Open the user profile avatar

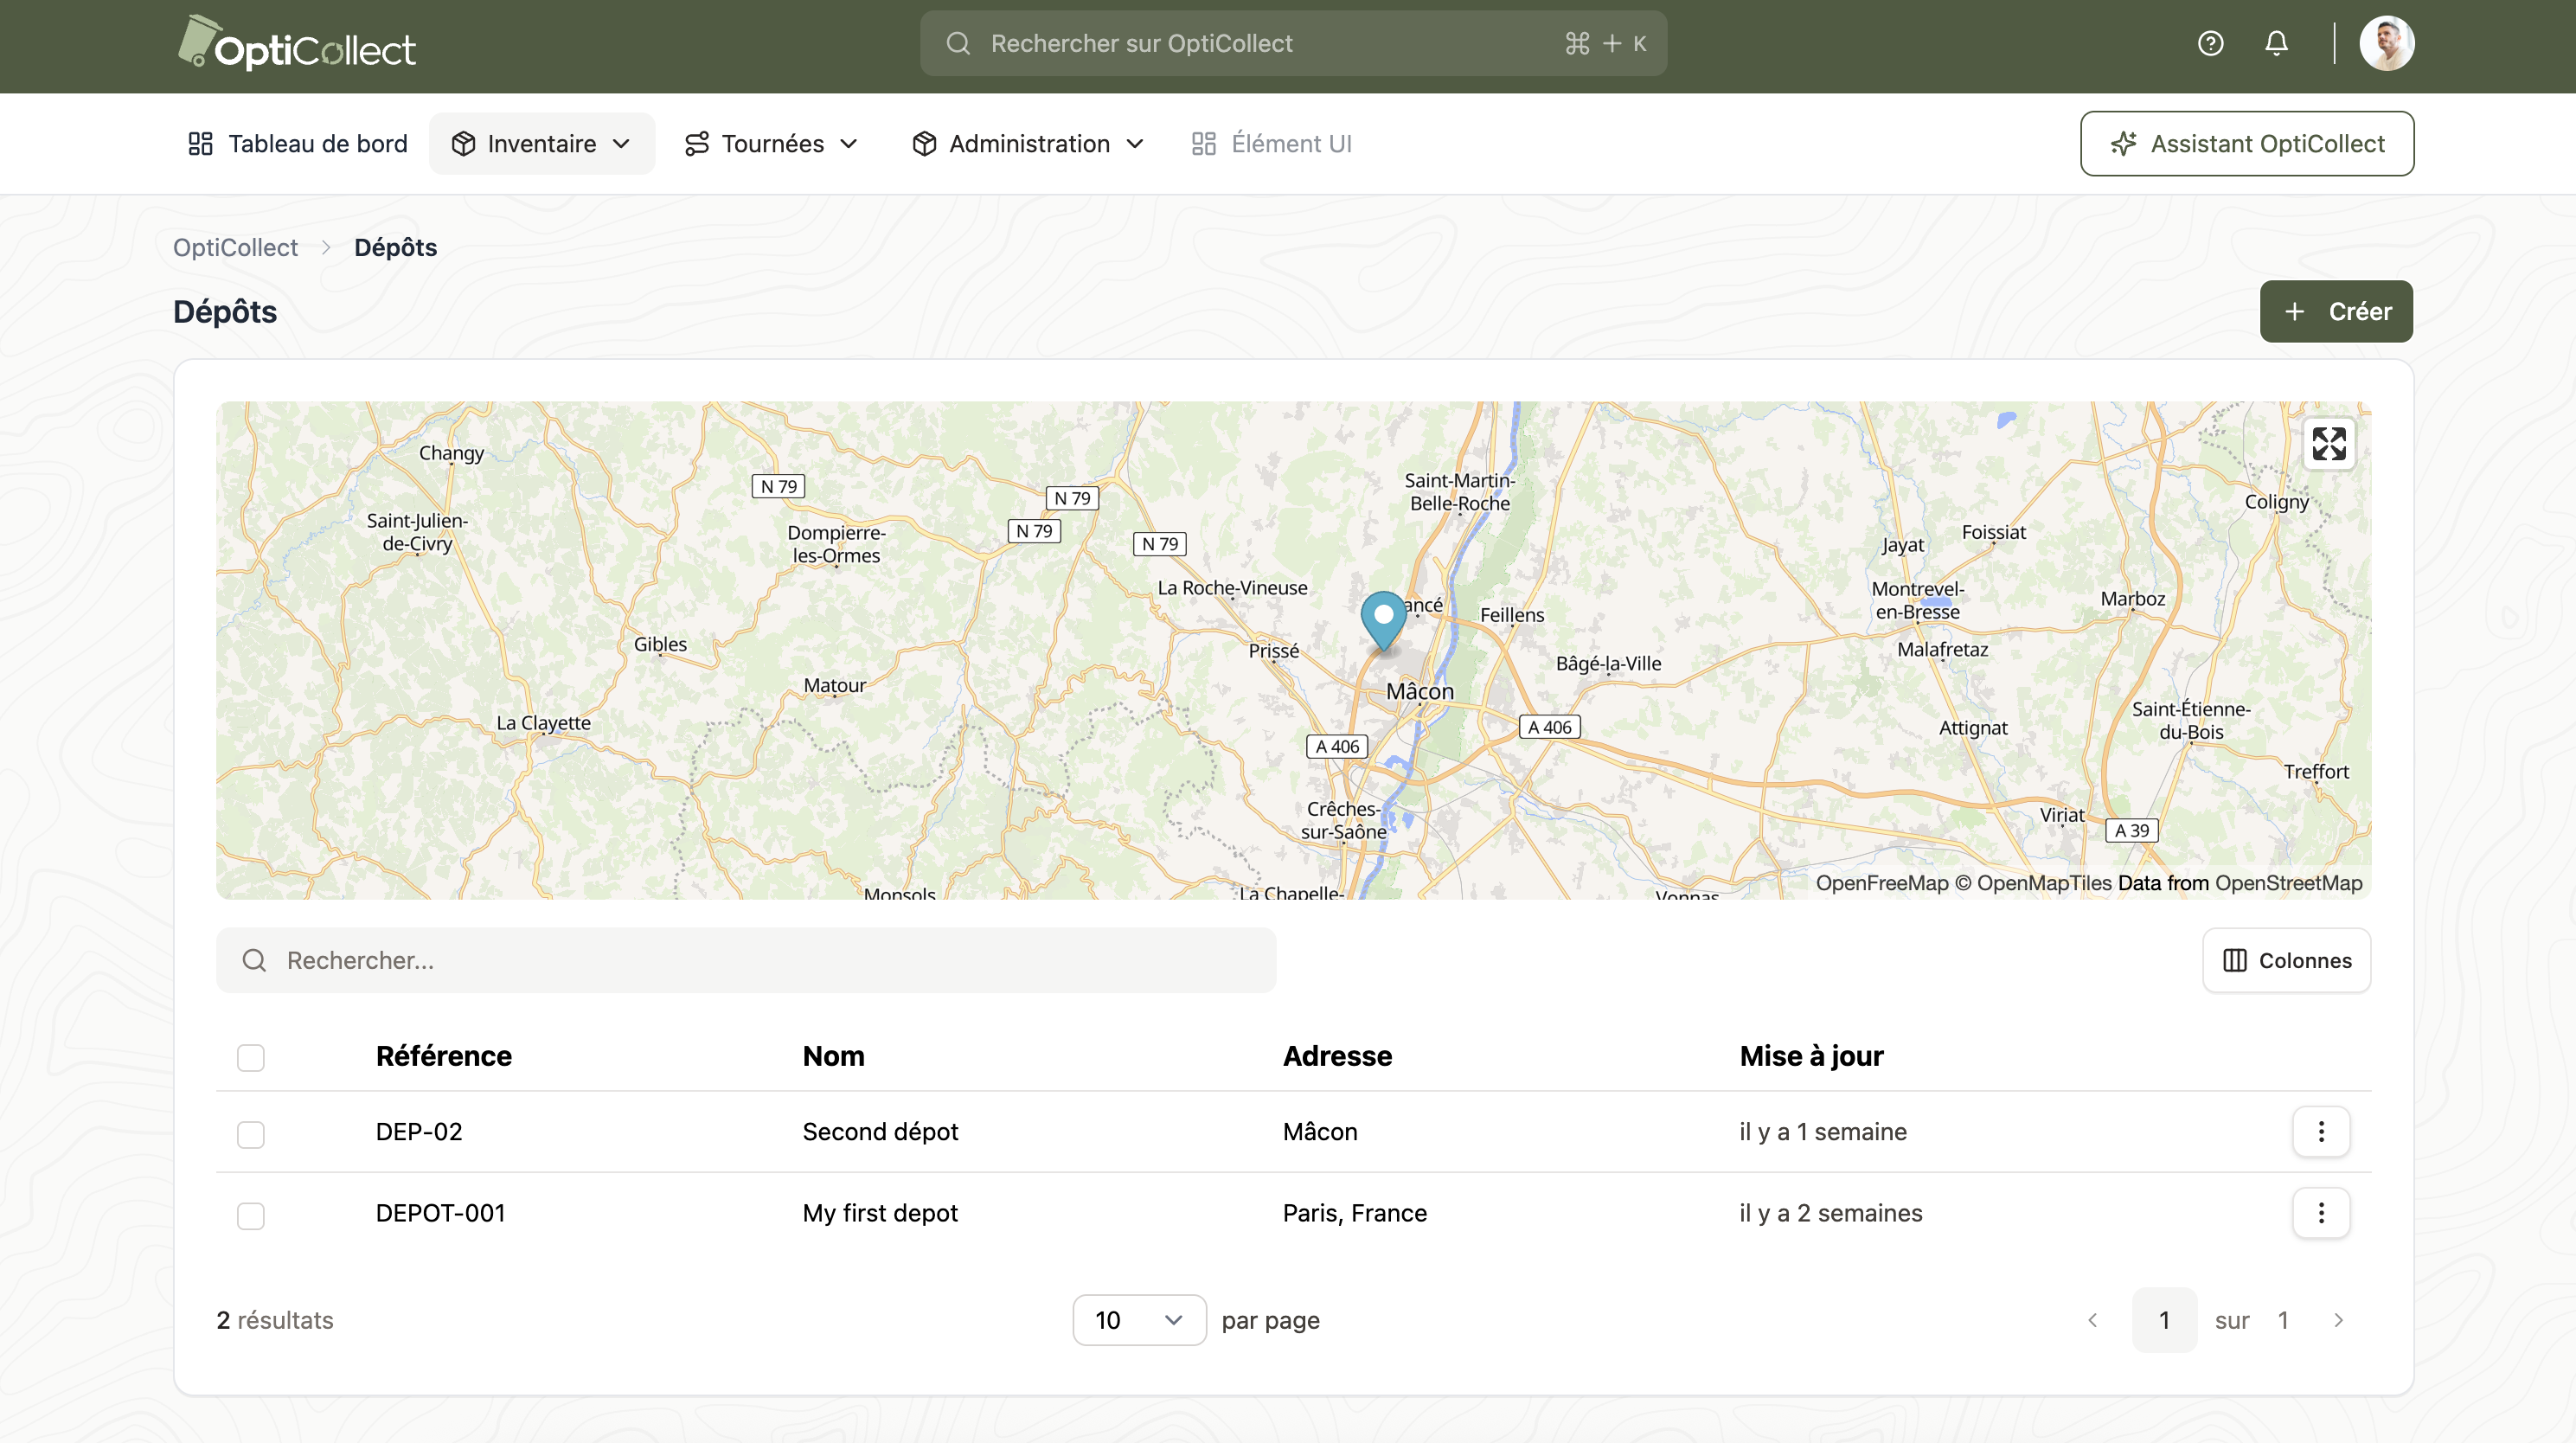coord(2386,43)
